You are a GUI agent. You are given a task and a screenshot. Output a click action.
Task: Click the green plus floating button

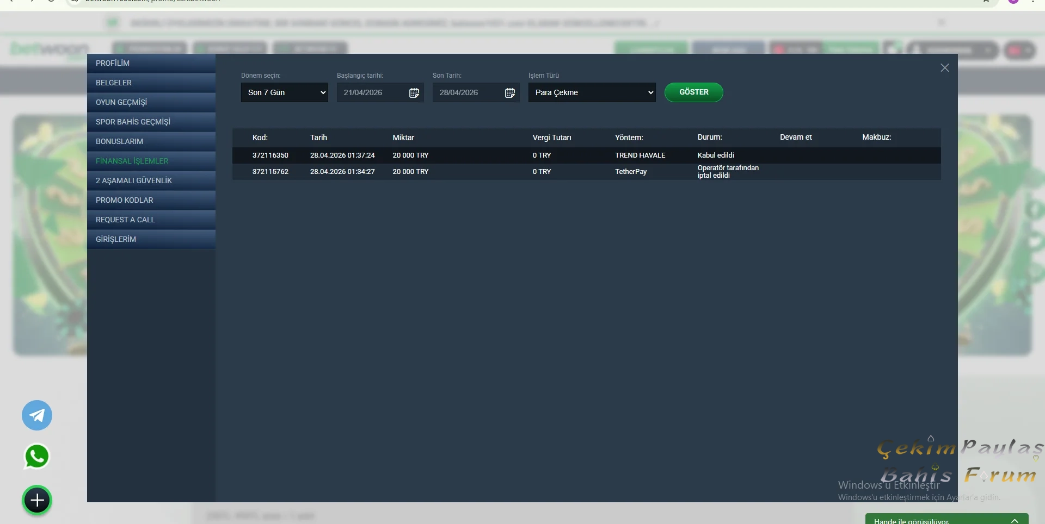37,500
